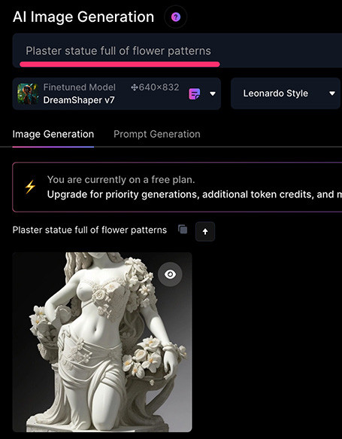Switch to the Prompt Generation tab

point(157,134)
